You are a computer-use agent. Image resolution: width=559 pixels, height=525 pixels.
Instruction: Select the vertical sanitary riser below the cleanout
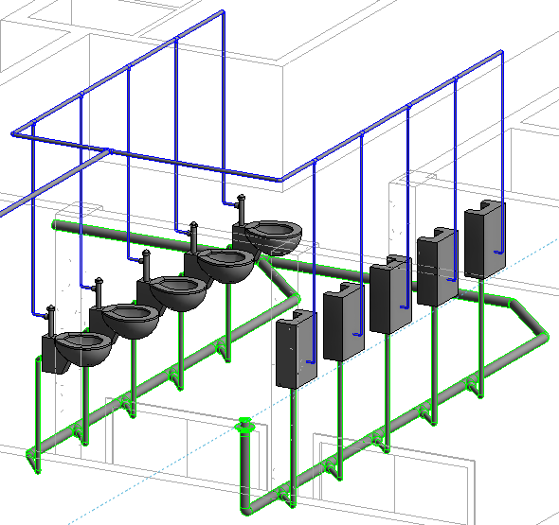click(x=245, y=472)
